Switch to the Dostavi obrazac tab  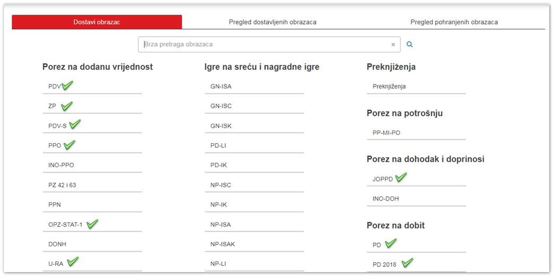coord(97,22)
